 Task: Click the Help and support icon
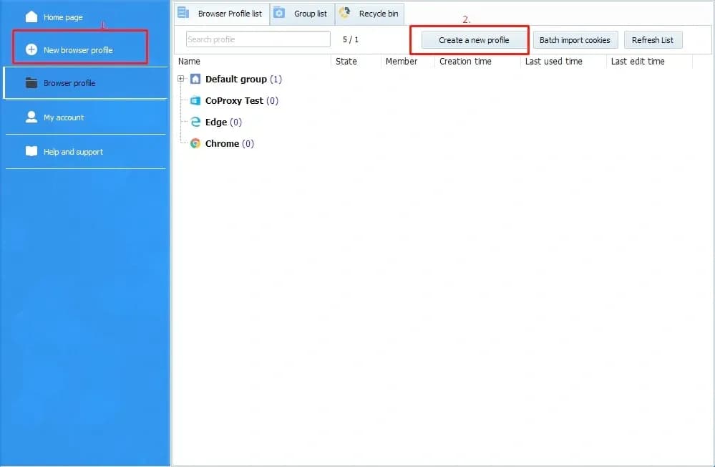click(29, 151)
